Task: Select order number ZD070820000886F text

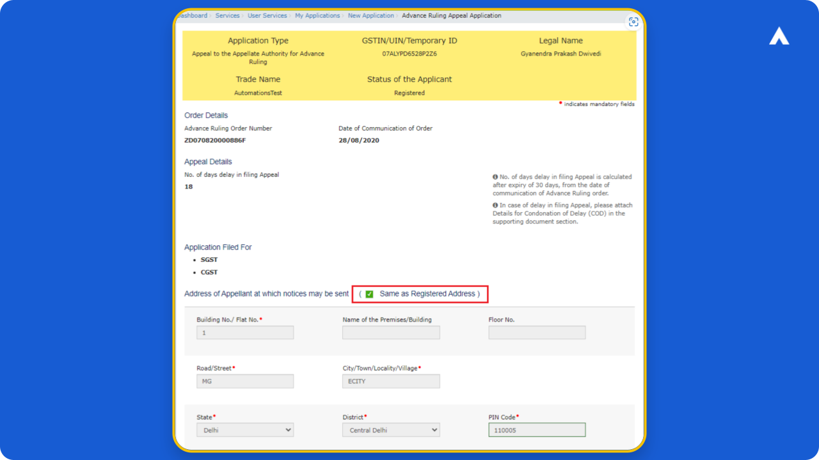Action: click(x=215, y=140)
